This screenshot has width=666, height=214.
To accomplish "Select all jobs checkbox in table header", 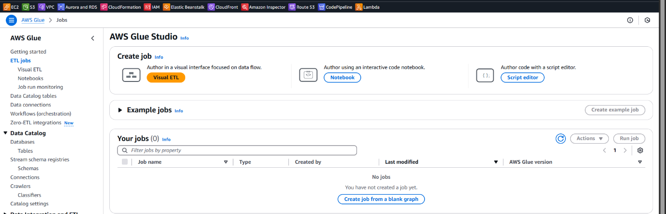I will (125, 162).
